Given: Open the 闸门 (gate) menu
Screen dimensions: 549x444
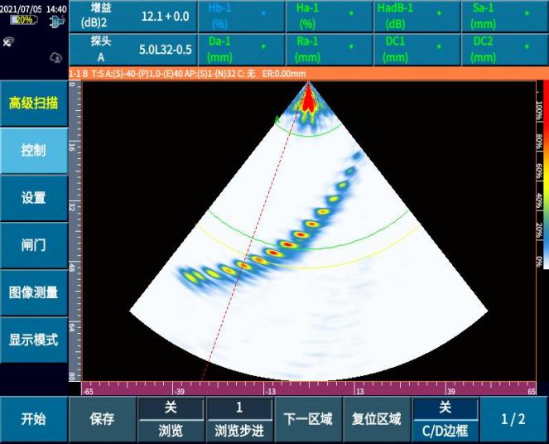Looking at the screenshot, I should coord(33,245).
